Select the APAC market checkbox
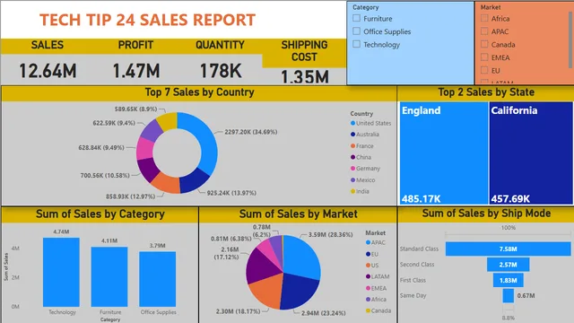 [484, 31]
